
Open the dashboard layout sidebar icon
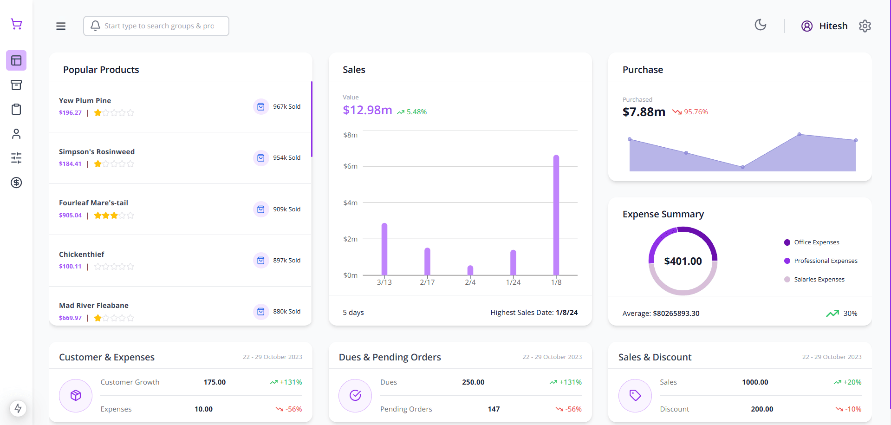pos(16,60)
